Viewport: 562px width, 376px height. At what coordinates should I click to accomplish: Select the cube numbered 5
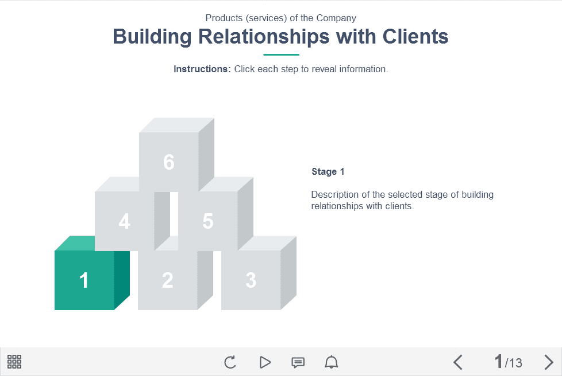[x=208, y=221]
